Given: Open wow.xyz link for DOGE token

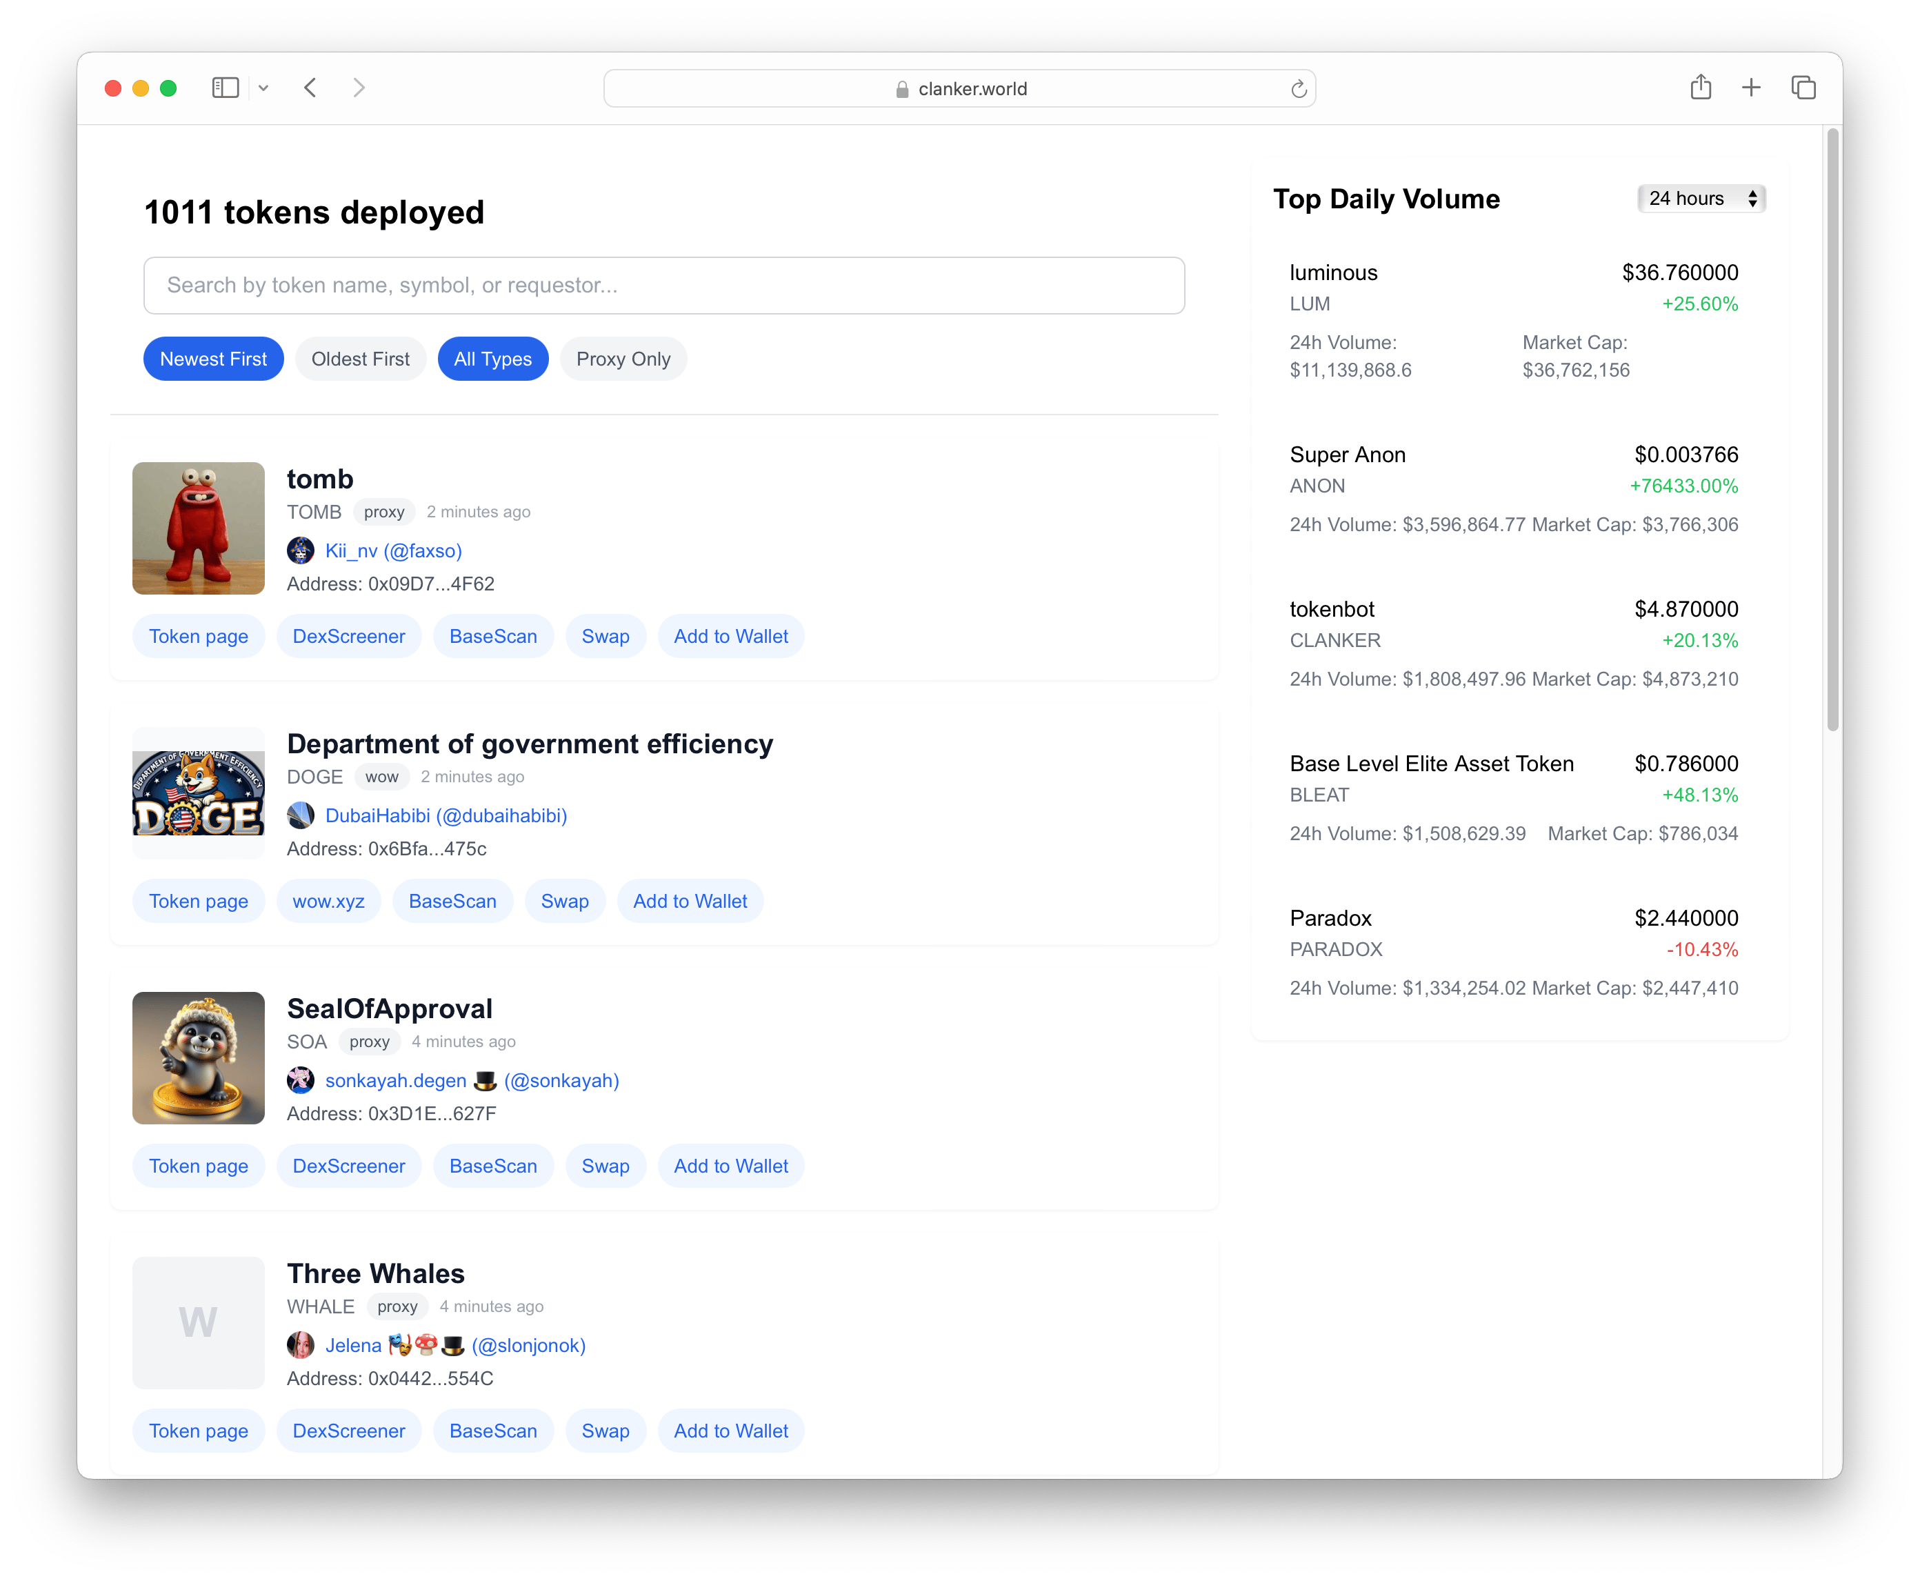Looking at the screenshot, I should tap(328, 902).
